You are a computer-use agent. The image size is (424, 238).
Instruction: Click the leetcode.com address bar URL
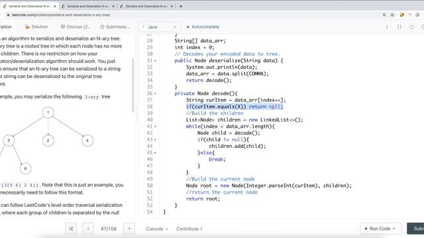click(x=61, y=15)
